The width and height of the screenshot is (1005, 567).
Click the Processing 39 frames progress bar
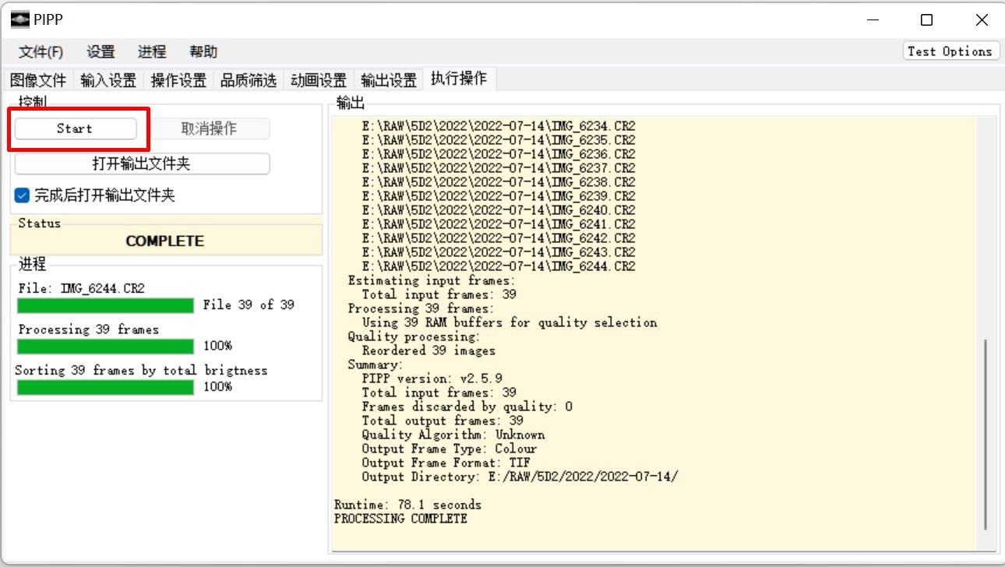[105, 346]
